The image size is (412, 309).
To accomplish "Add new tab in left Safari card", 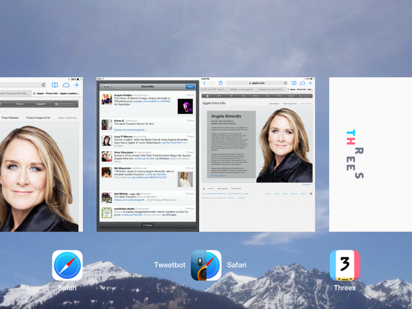I will 76,85.
